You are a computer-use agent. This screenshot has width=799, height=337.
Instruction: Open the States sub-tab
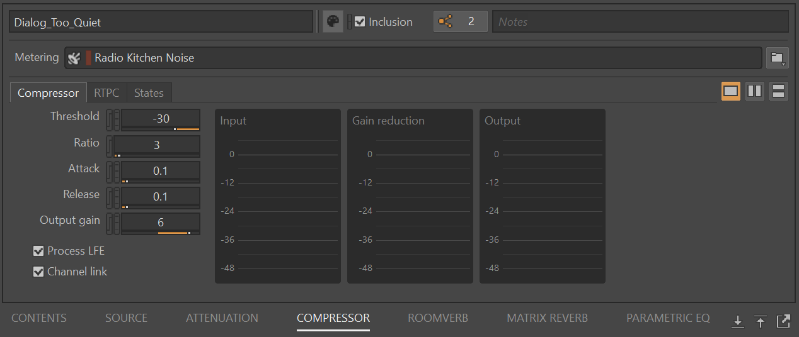click(x=149, y=93)
